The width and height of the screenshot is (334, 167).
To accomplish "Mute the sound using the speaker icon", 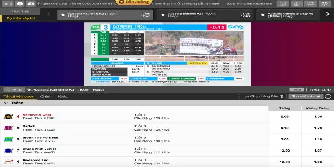I will click(30, 4).
